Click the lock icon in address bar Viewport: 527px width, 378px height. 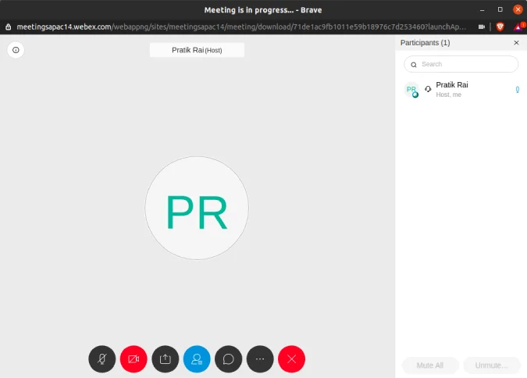click(x=9, y=27)
